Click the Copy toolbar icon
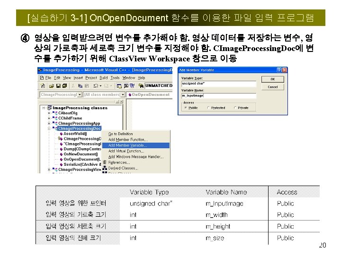Image resolution: width=341 pixels, height=255 pixels. [x=80, y=86]
